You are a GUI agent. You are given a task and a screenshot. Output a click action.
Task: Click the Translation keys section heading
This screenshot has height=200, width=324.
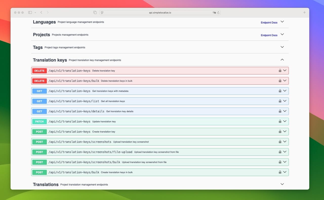50,60
